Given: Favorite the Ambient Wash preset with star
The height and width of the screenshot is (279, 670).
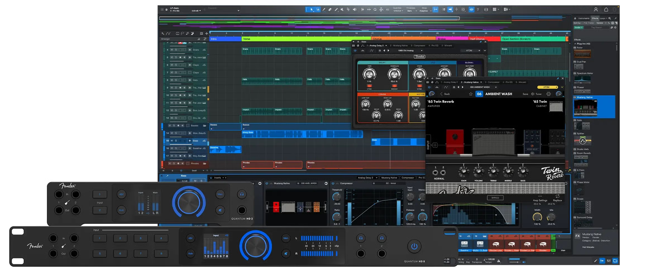Looking at the screenshot, I should (471, 94).
